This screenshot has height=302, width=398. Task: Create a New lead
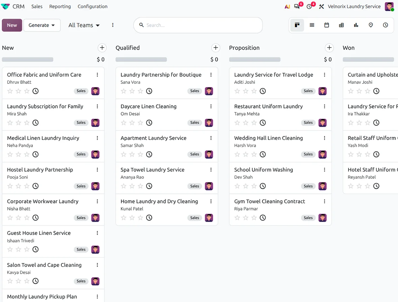click(12, 25)
